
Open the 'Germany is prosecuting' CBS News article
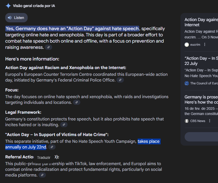tap(201, 99)
